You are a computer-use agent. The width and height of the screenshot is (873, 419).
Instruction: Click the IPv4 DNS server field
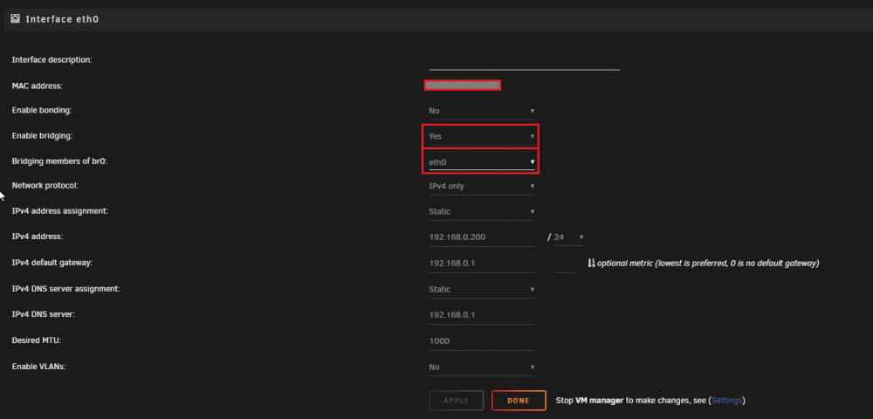pyautogui.click(x=482, y=315)
